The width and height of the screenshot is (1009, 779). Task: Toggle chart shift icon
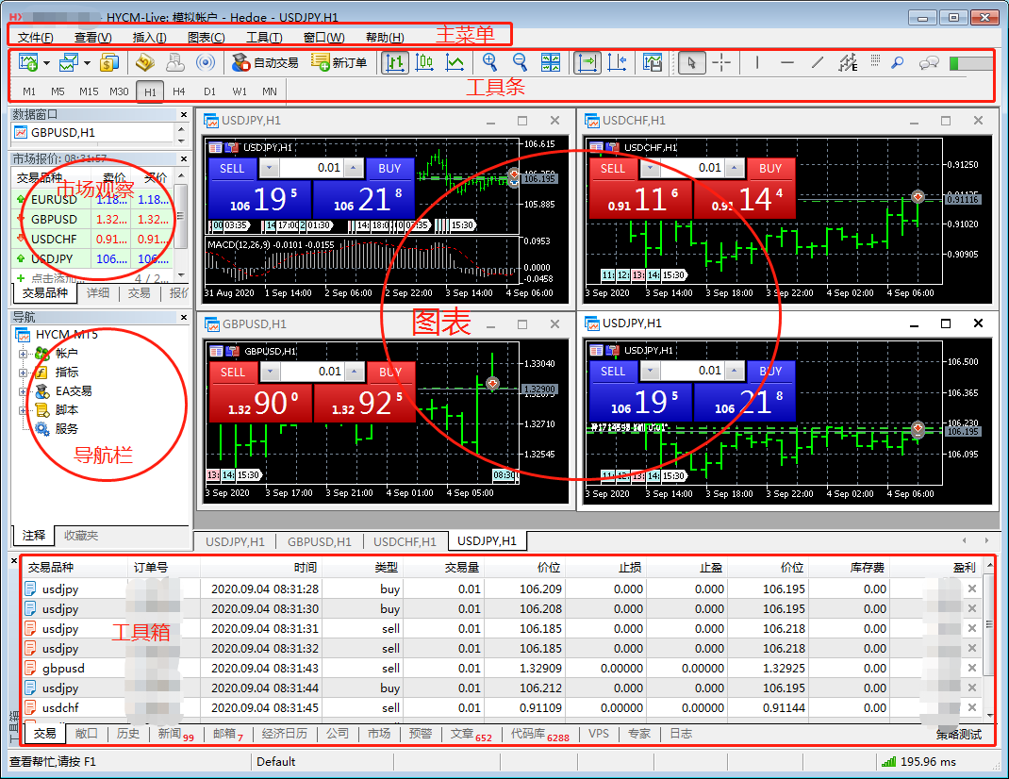coord(617,62)
